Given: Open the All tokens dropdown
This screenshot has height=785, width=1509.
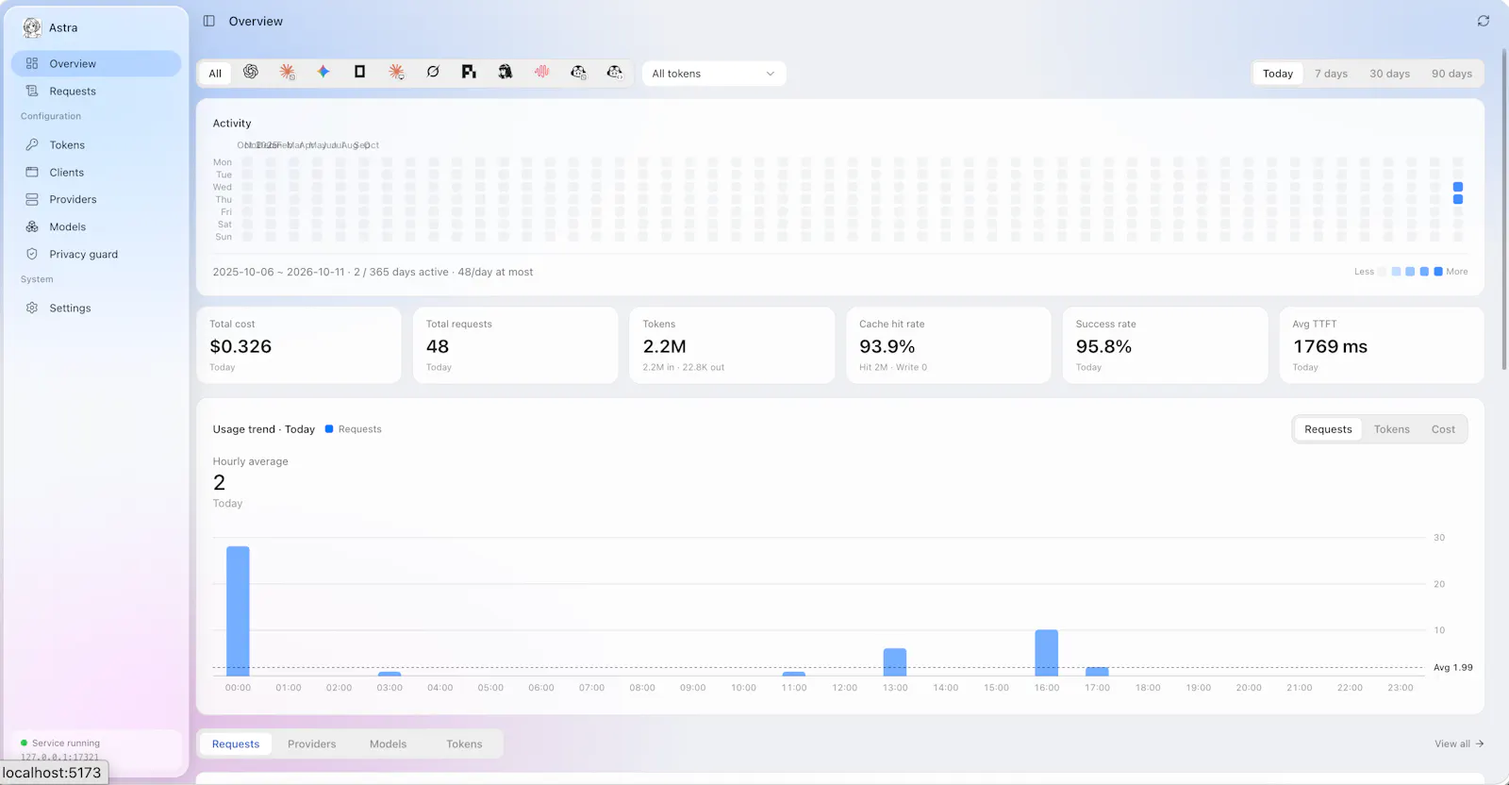Looking at the screenshot, I should click(x=714, y=74).
